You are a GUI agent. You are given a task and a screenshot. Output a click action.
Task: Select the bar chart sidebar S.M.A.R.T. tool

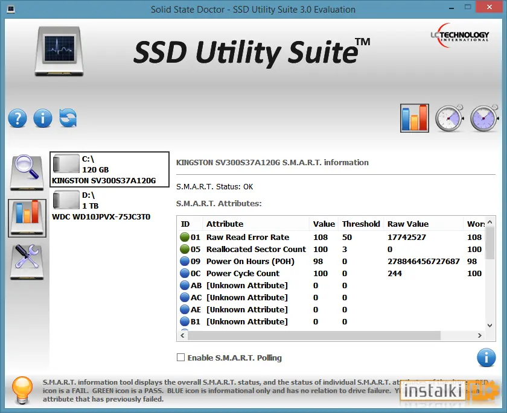click(27, 218)
